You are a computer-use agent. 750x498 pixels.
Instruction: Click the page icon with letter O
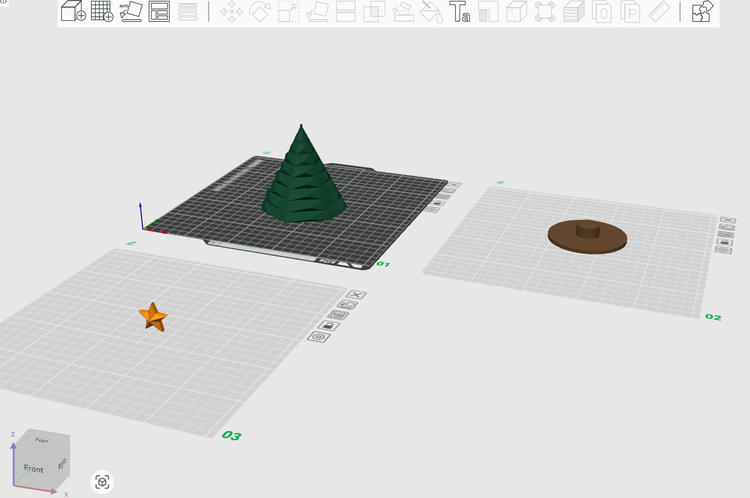[x=602, y=12]
